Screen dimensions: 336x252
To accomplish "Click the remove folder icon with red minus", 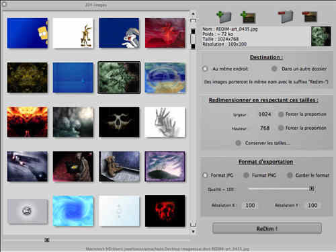I will click(286, 16).
